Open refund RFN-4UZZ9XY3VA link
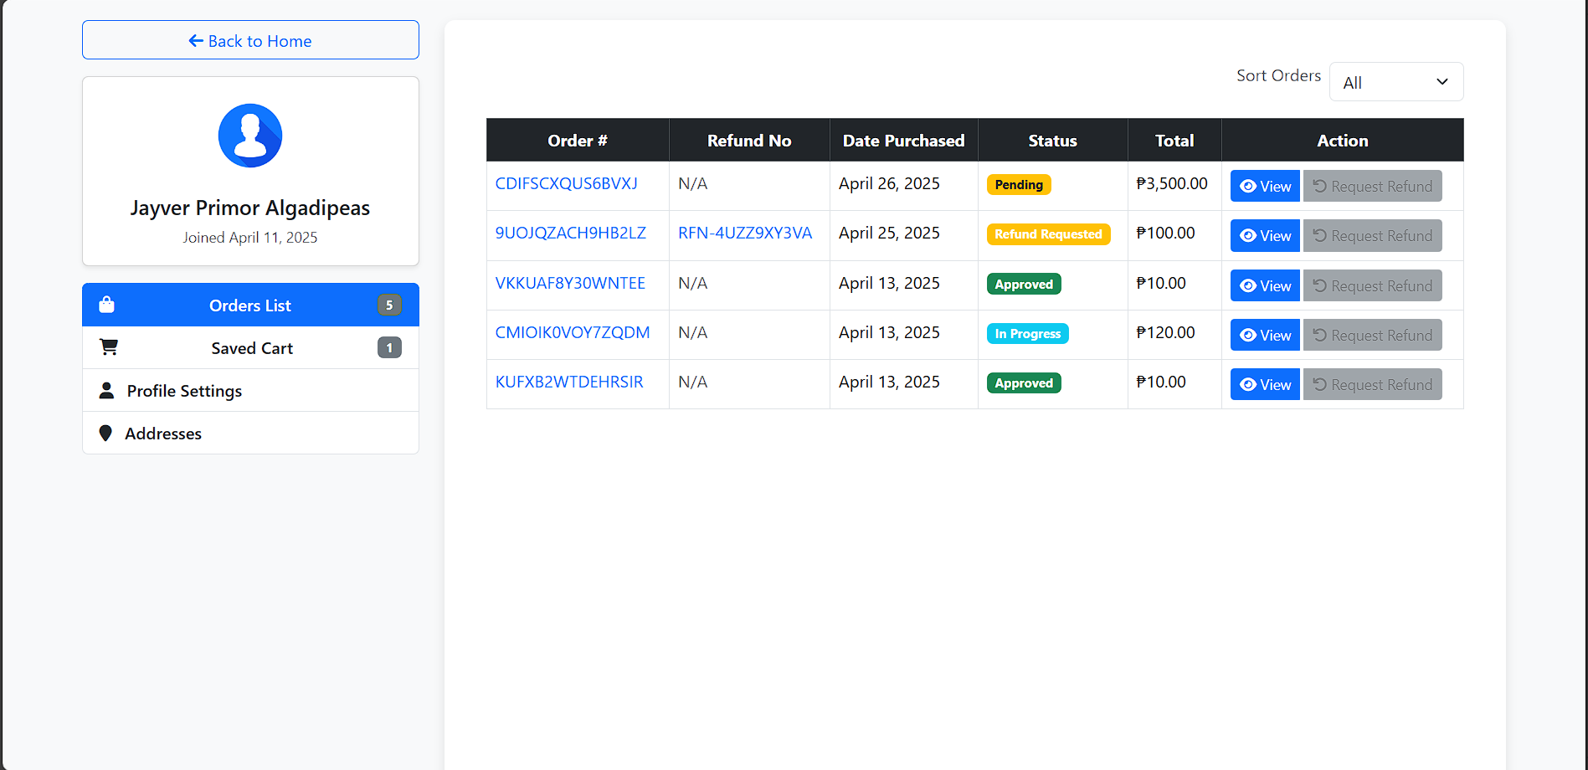1588x770 pixels. coord(745,233)
